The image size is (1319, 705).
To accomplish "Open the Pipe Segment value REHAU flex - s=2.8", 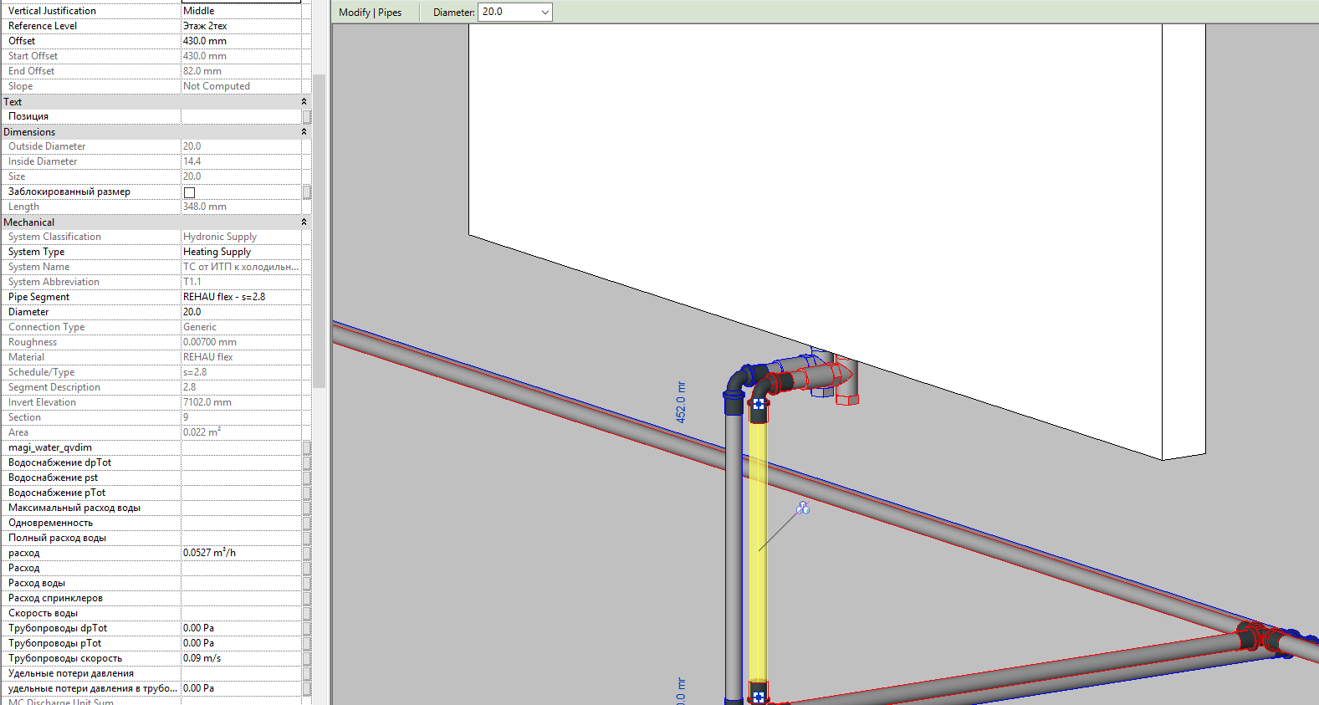I will click(241, 297).
